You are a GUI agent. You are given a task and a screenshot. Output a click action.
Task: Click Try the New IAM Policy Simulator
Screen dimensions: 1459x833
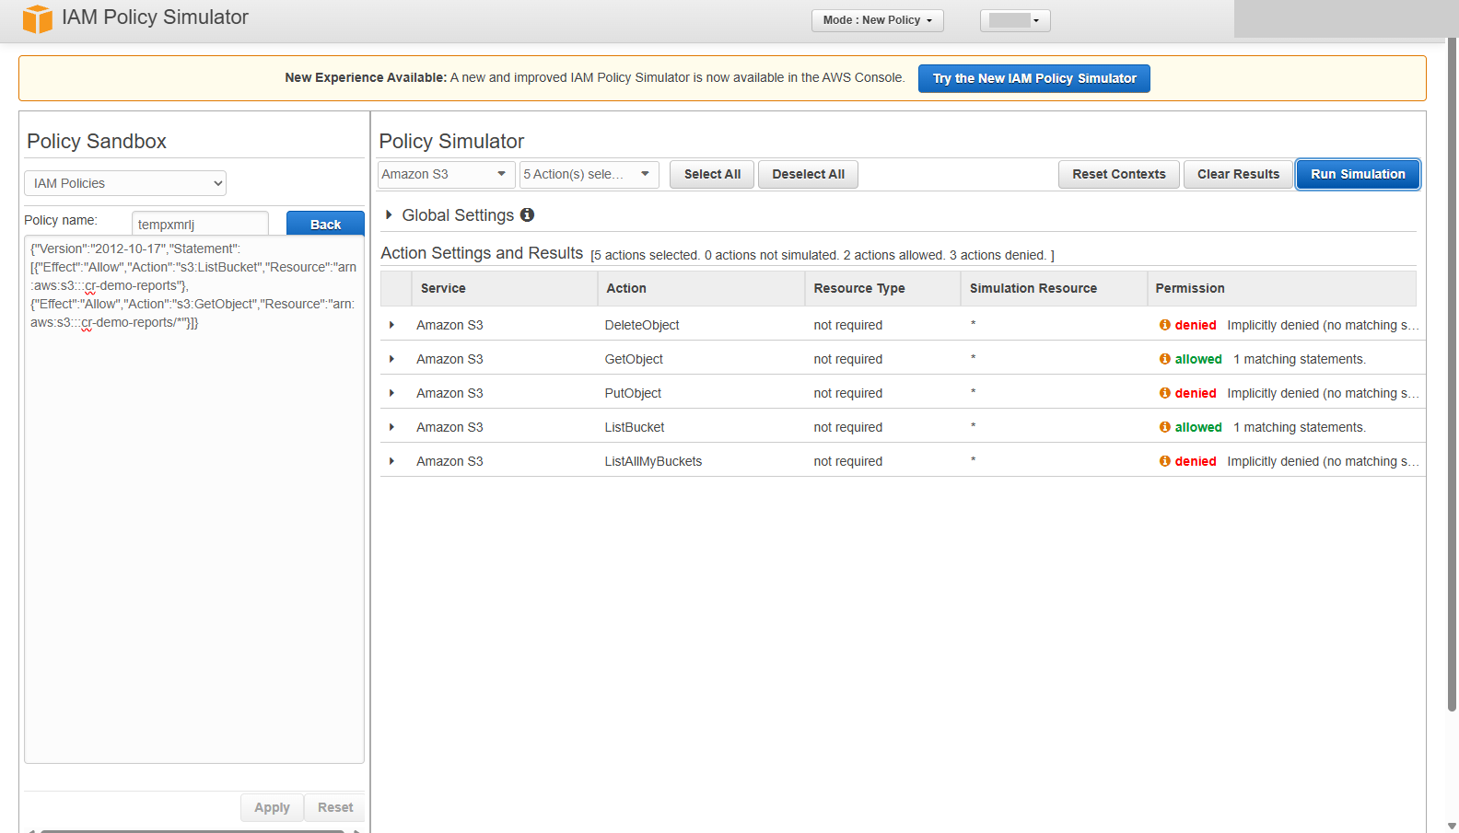click(1033, 78)
